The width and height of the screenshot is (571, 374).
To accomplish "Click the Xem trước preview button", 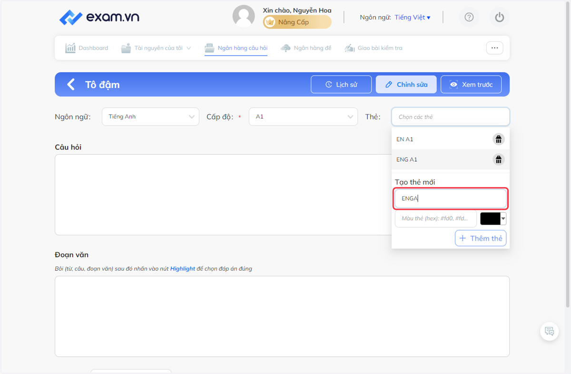I will pos(471,85).
